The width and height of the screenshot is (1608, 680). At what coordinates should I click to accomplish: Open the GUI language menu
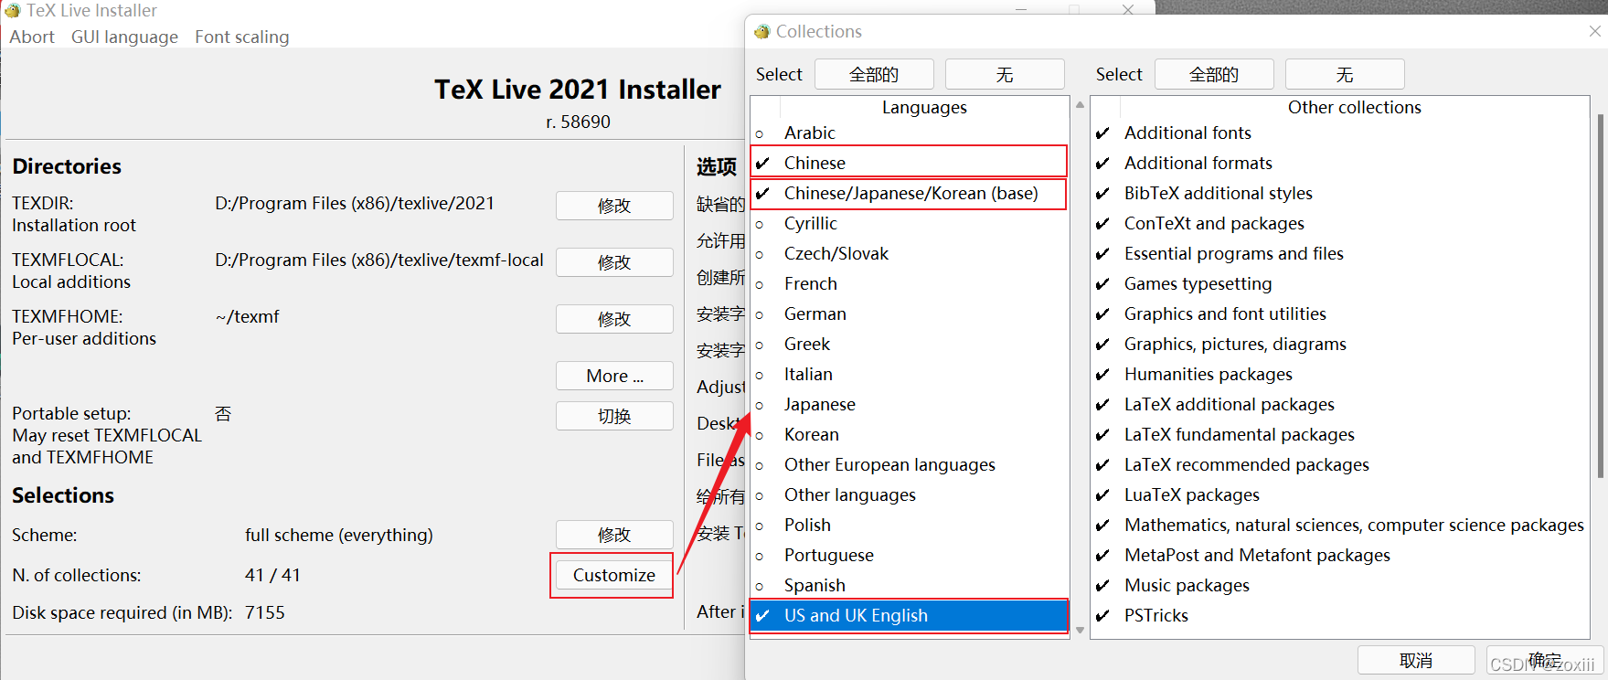pyautogui.click(x=124, y=37)
